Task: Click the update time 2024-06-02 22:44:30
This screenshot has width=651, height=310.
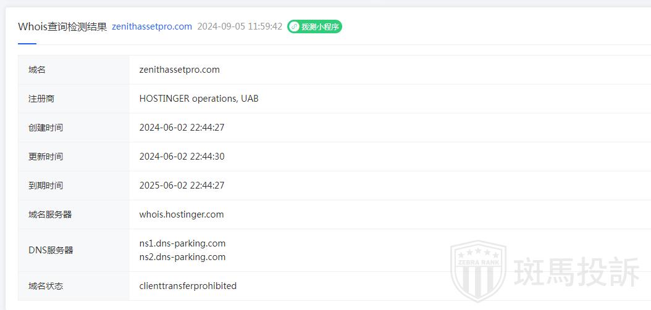Action: 182,157
